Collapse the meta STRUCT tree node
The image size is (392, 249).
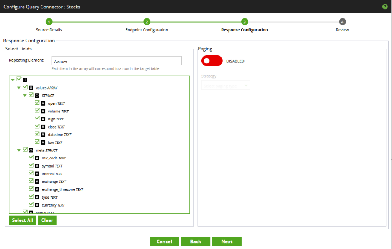coord(19,150)
